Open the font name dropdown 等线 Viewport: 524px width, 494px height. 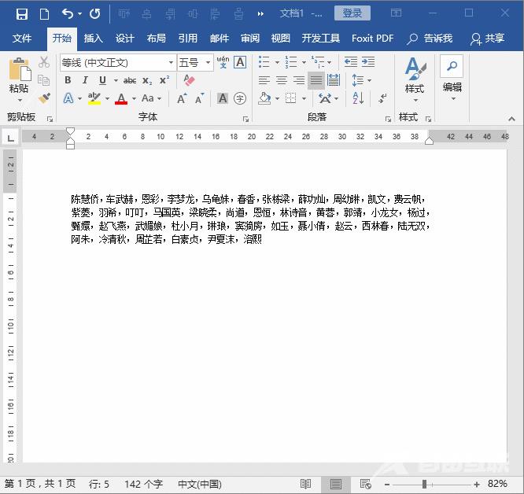171,62
